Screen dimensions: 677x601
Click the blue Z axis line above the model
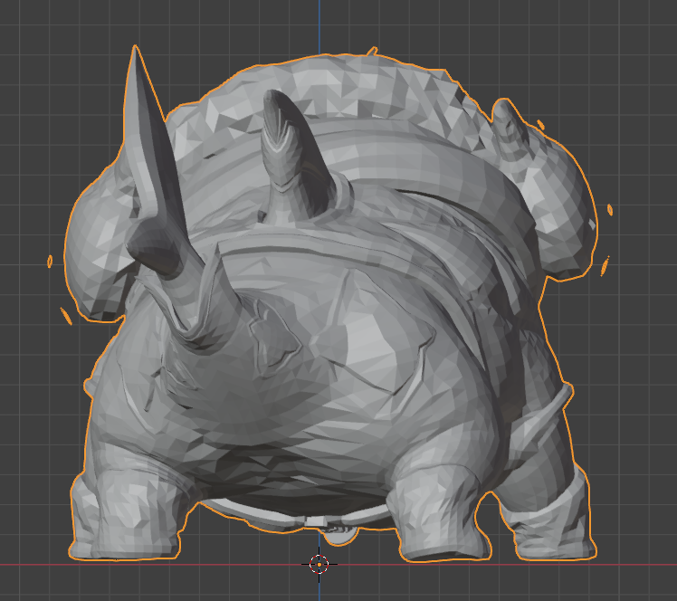[x=319, y=23]
